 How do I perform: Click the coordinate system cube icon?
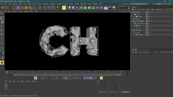(x=57, y=8)
